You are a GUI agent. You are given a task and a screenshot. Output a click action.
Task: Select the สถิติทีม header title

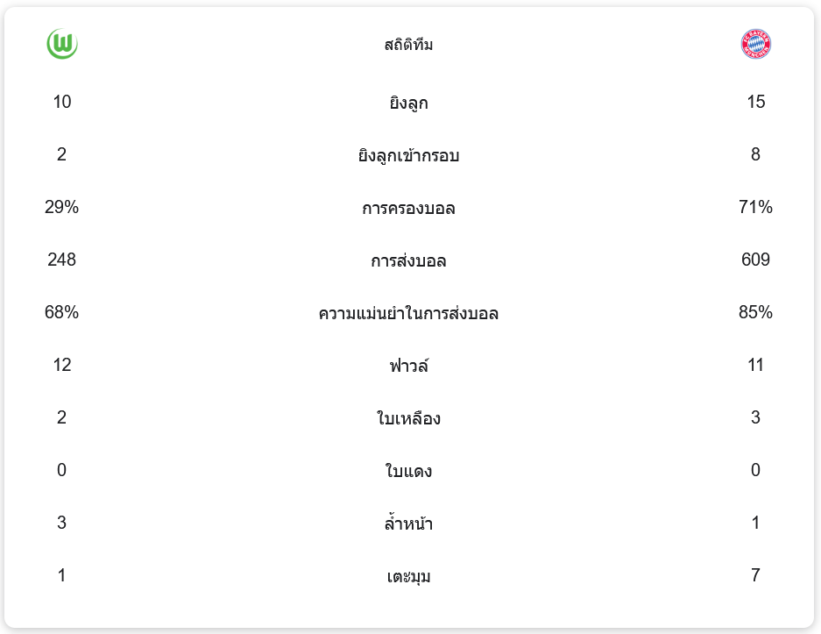[408, 45]
